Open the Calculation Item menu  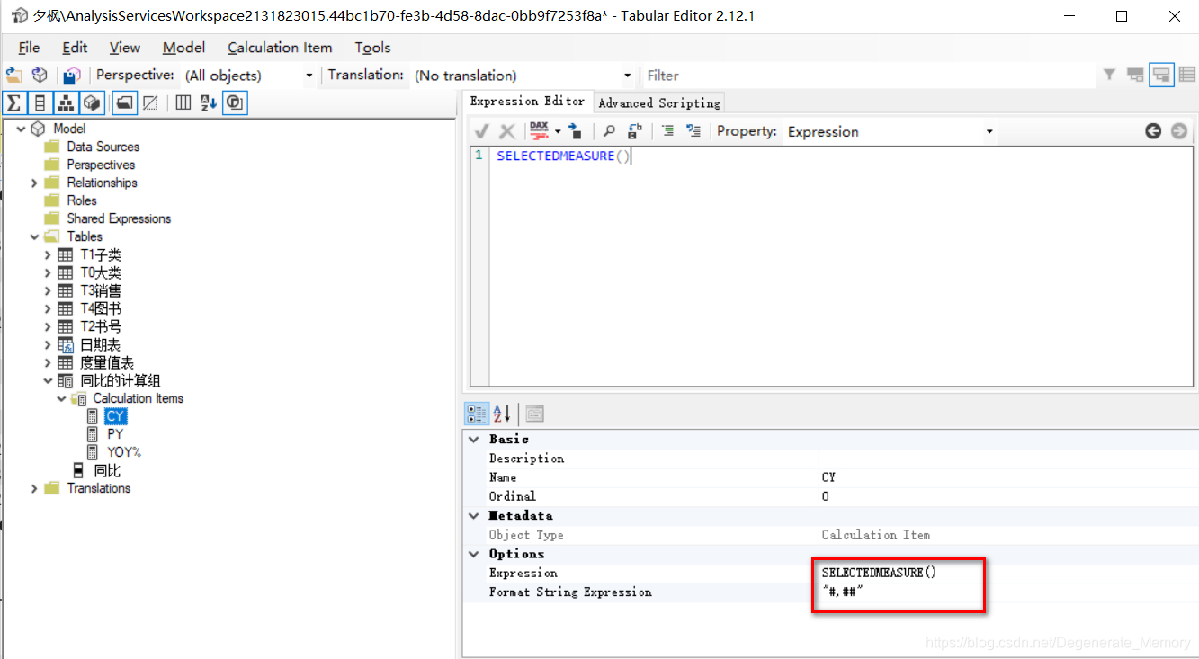click(x=280, y=48)
